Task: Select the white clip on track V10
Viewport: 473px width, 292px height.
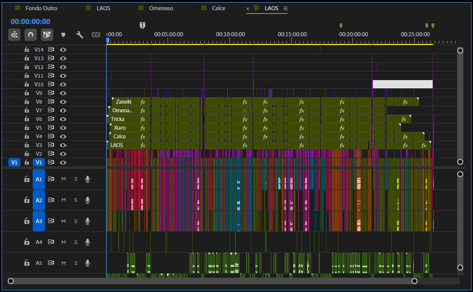Action: (x=403, y=84)
